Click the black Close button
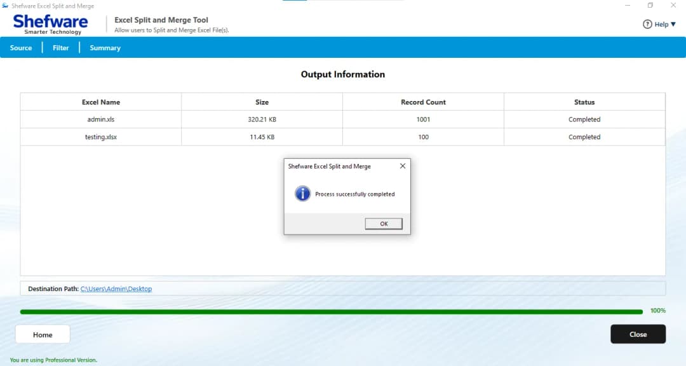 pyautogui.click(x=638, y=334)
